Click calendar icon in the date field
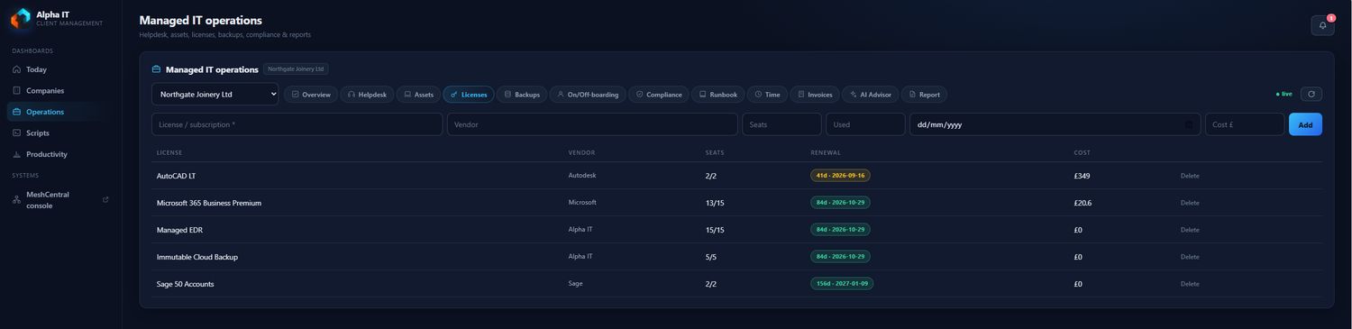1352x329 pixels. click(x=1188, y=124)
